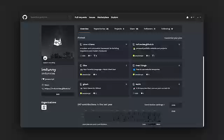
Task: Click the Mars location entry
Action: click(45, 85)
